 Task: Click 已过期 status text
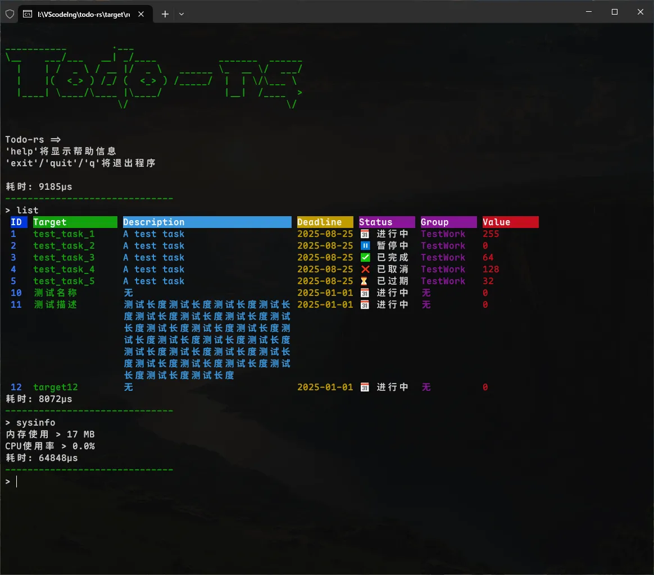393,281
